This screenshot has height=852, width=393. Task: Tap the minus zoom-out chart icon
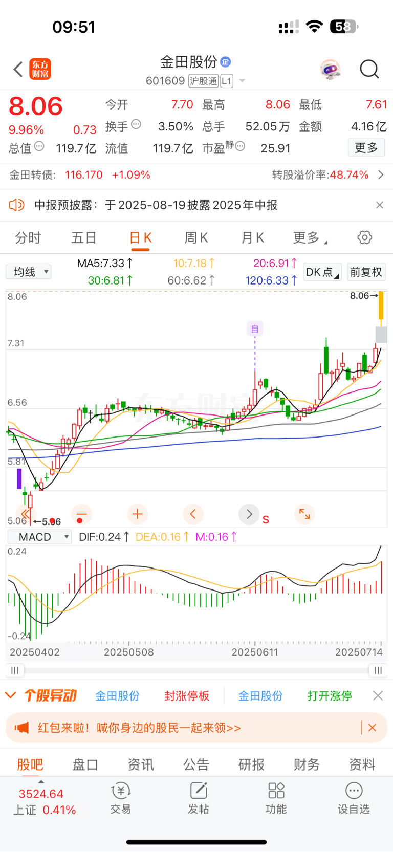coord(81,514)
